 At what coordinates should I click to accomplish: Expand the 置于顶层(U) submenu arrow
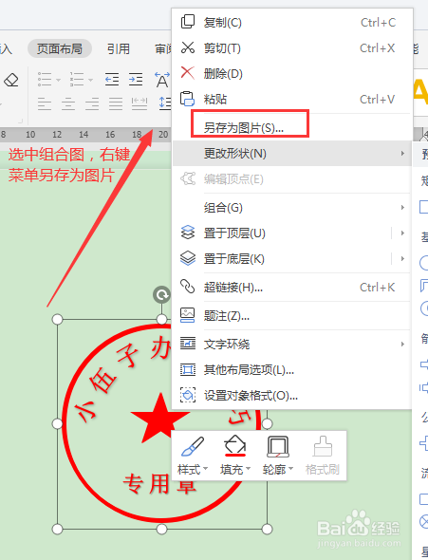tap(402, 233)
